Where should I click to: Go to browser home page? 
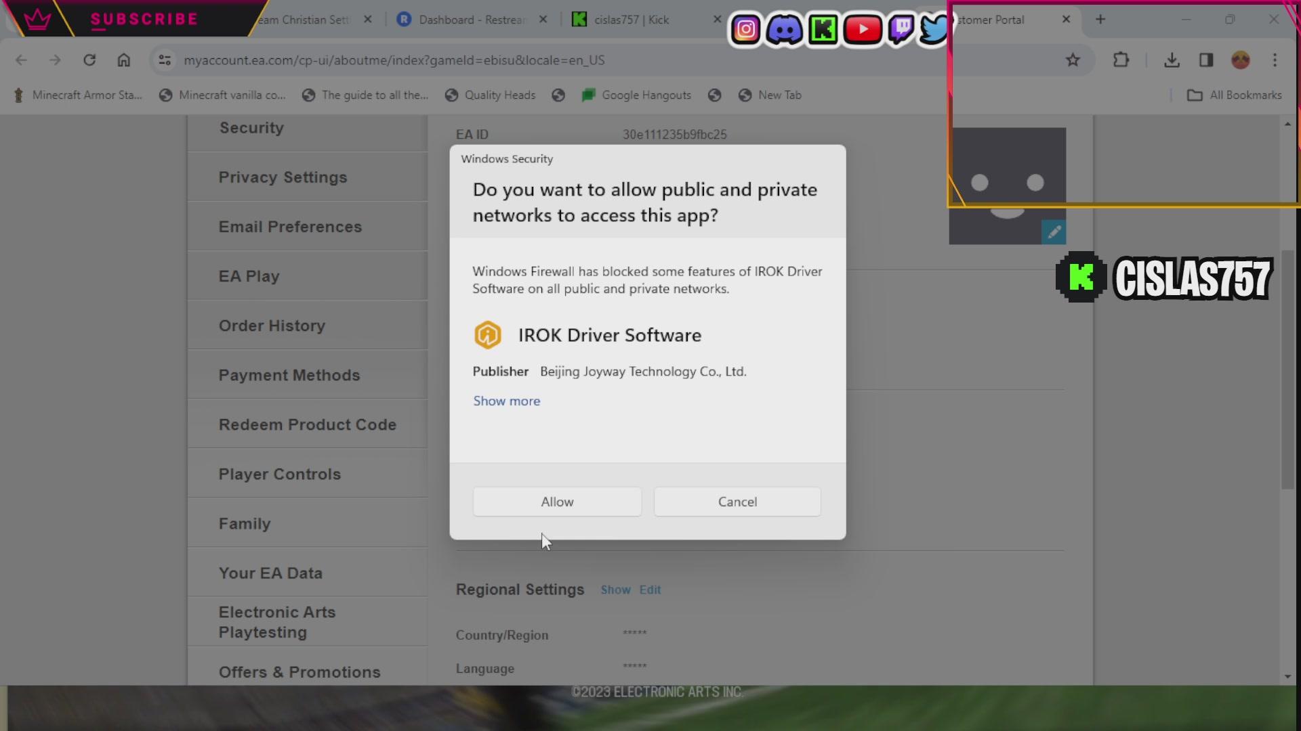click(x=123, y=60)
